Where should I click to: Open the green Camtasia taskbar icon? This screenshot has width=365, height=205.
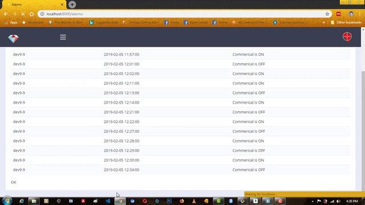point(218,201)
